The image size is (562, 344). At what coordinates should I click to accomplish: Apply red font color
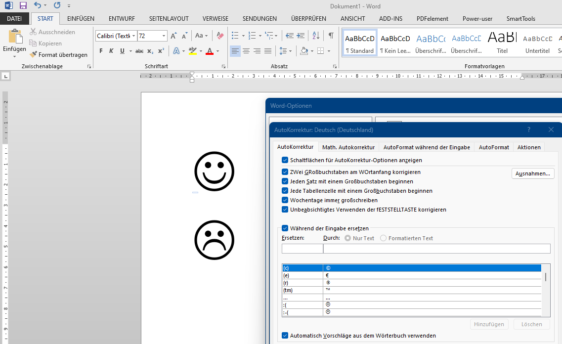(210, 51)
